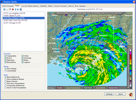Delete selected station with red X icon
The height and width of the screenshot is (100, 136).
point(13,9)
